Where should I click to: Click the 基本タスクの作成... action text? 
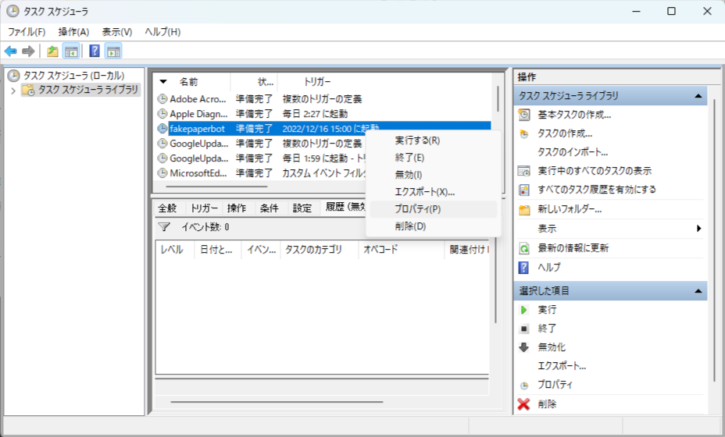point(574,115)
